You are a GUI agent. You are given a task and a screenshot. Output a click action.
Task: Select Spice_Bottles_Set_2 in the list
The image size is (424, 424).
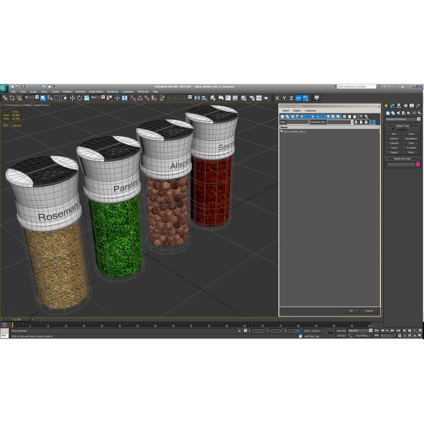295,132
